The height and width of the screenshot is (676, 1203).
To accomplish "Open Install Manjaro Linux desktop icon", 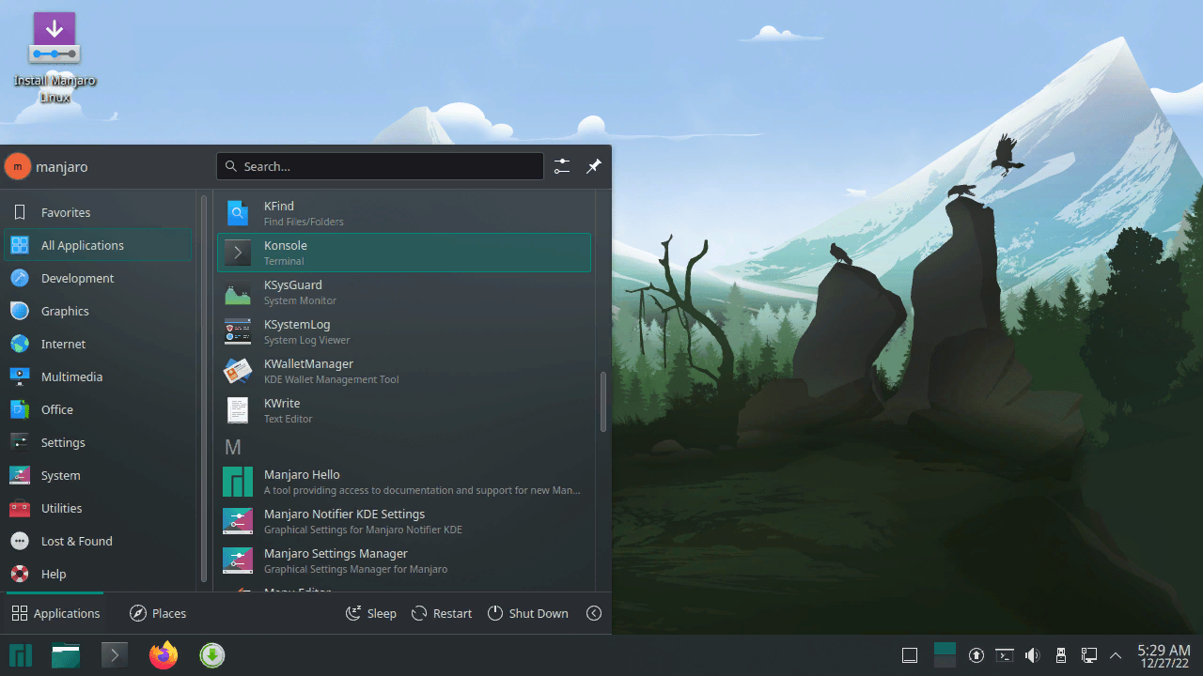I will coord(55,56).
